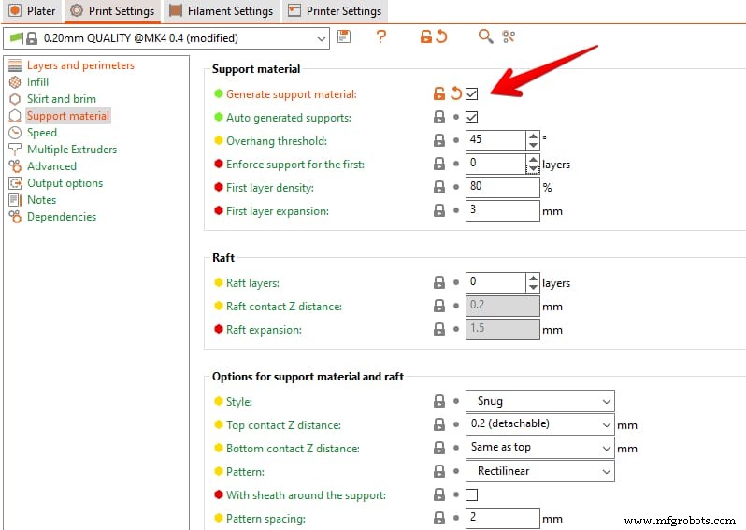Click the save preset icon
This screenshot has height=530, width=746.
344,36
